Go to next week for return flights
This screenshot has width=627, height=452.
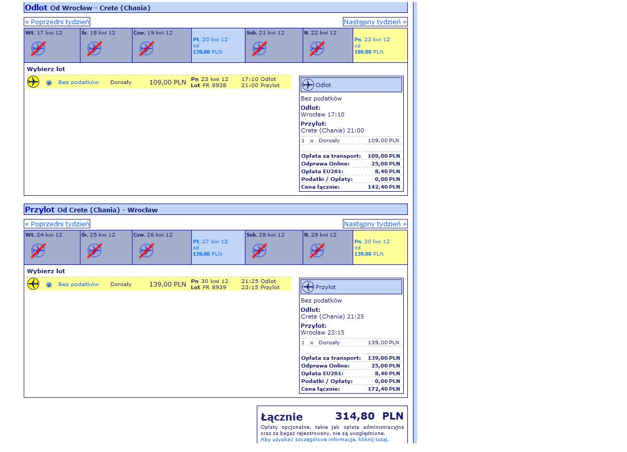pos(375,224)
